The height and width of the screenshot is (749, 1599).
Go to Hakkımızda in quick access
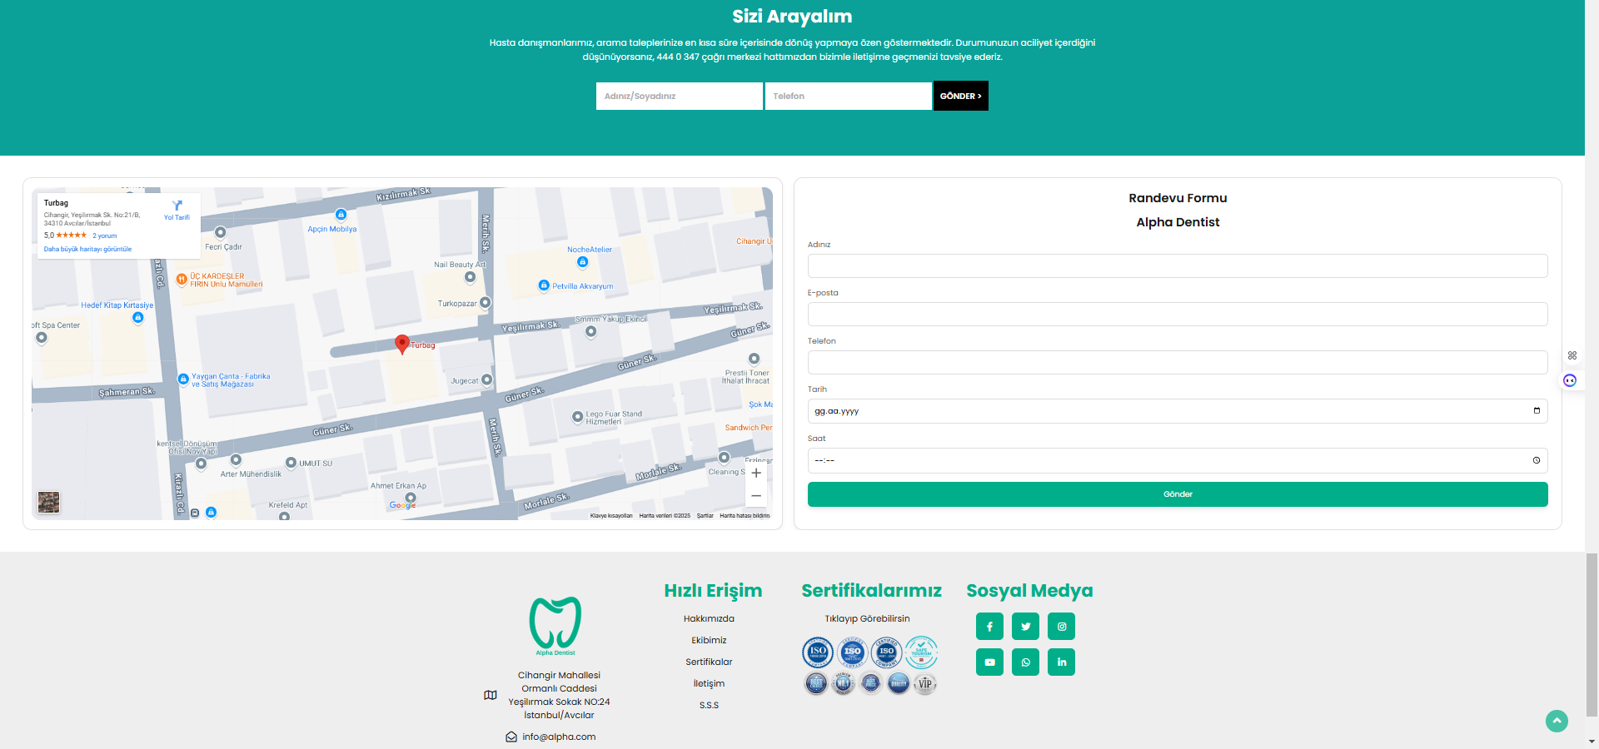pyautogui.click(x=709, y=619)
